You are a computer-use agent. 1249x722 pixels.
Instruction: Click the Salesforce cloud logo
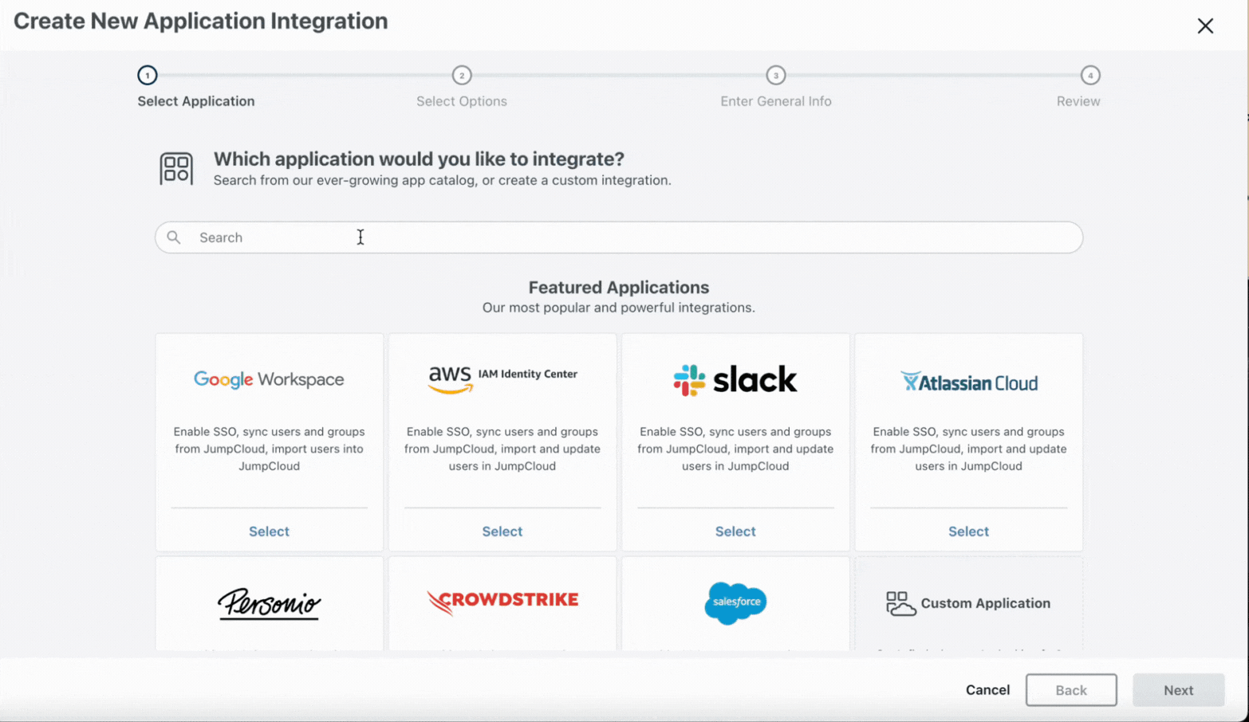pyautogui.click(x=735, y=603)
